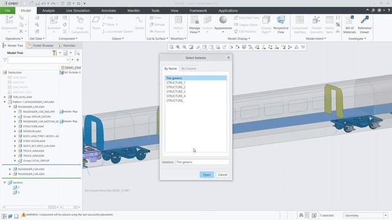The width and height of the screenshot is (392, 220).
Task: Click the warning icon in status bar
Action: tap(23, 215)
